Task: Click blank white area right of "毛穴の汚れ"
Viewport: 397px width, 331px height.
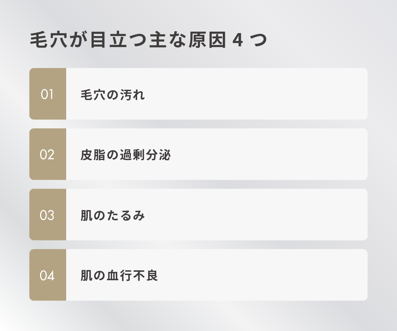Action: [x=257, y=94]
